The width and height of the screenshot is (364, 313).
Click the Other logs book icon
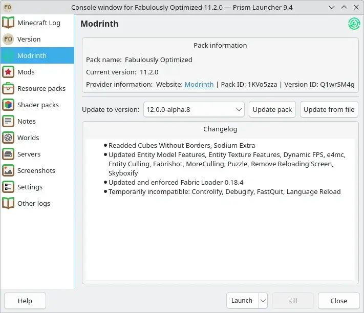8,203
